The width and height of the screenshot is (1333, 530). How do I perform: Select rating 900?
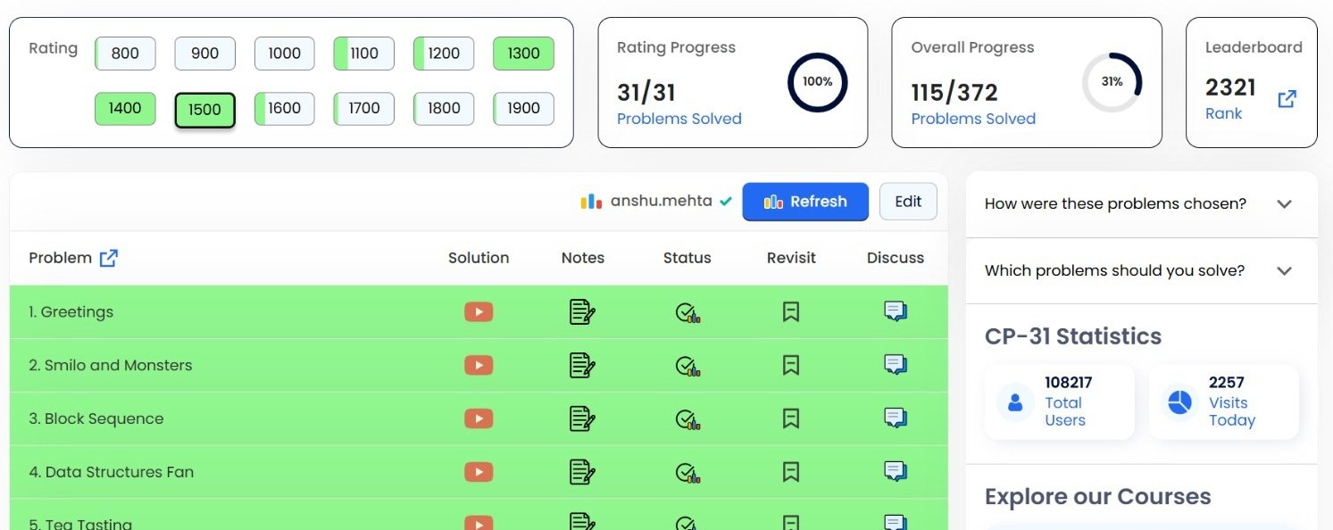tap(204, 54)
